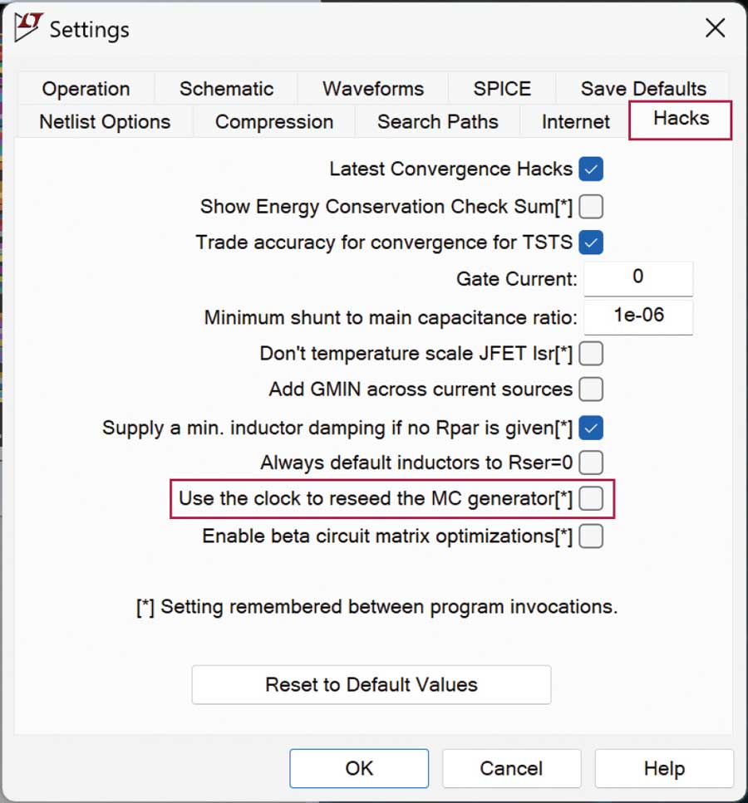Select the Internet tab
The height and width of the screenshot is (803, 748).
(575, 122)
